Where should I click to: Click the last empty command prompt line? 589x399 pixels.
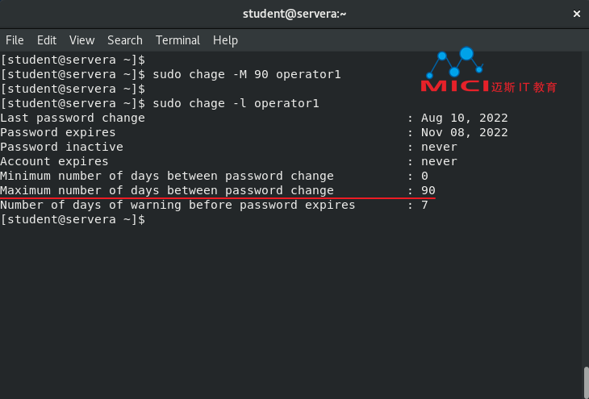[x=73, y=219]
